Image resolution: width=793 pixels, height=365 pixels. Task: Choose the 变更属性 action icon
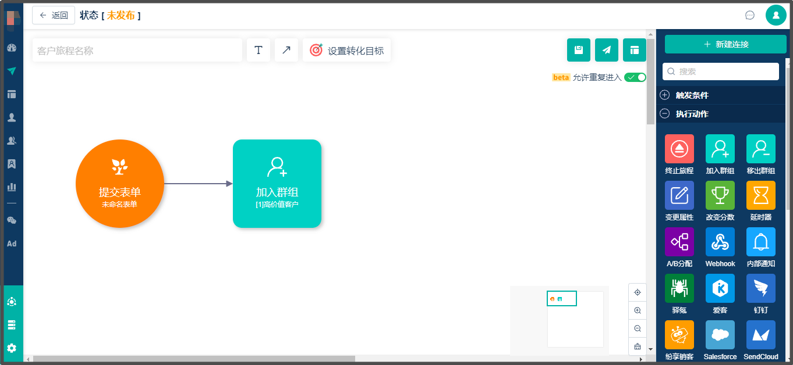(x=679, y=195)
